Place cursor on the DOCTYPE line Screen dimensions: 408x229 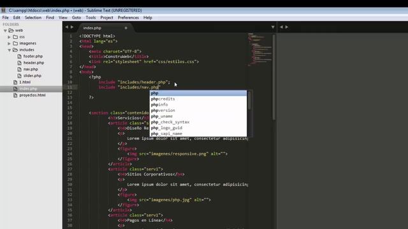pos(97,36)
